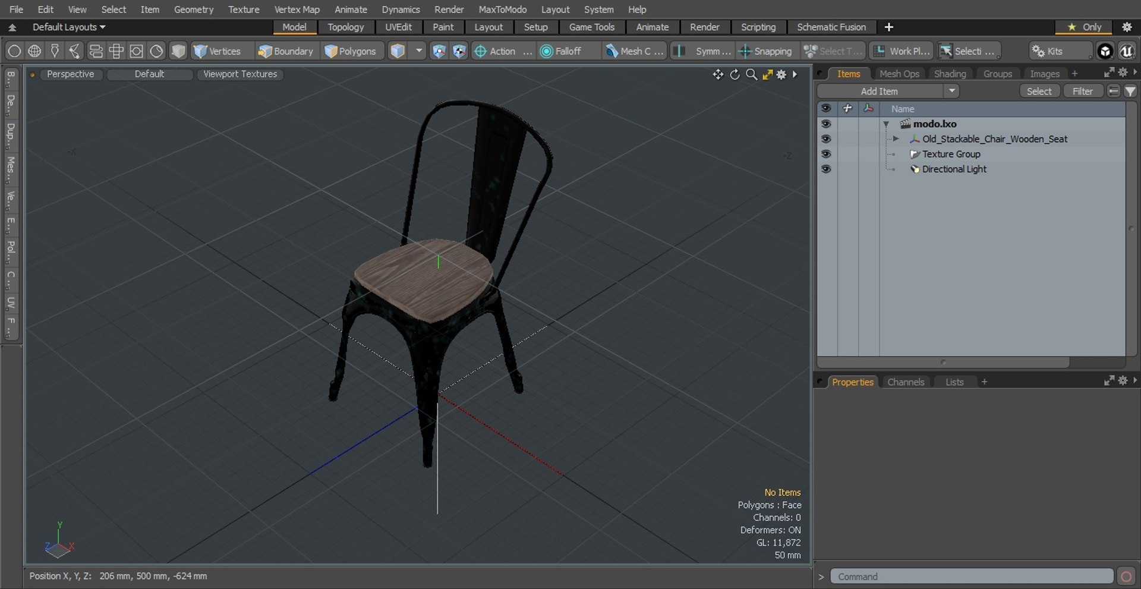The height and width of the screenshot is (589, 1141).
Task: Click the blue cube with red axis icon
Action: [439, 51]
